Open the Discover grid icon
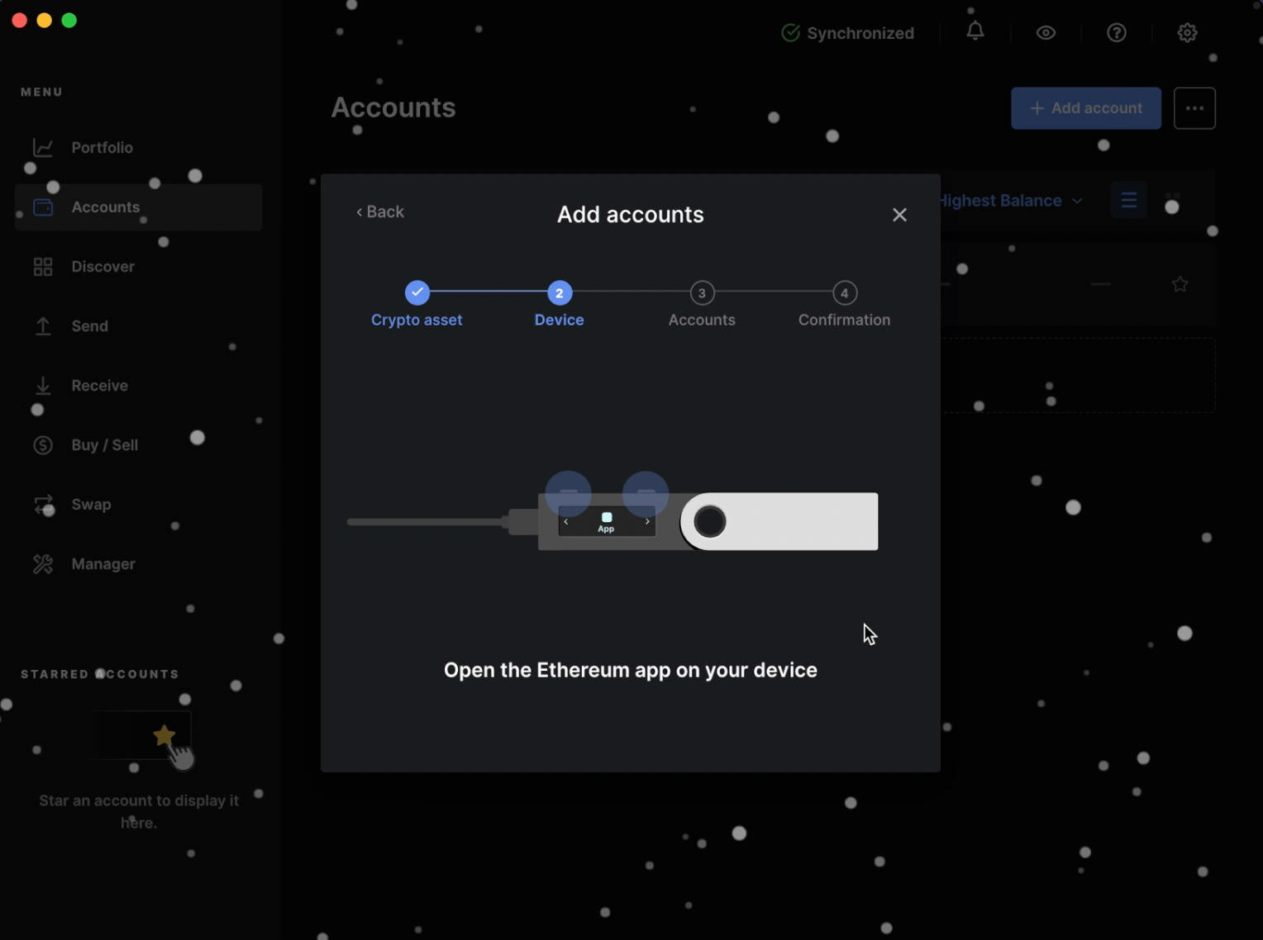 point(43,267)
